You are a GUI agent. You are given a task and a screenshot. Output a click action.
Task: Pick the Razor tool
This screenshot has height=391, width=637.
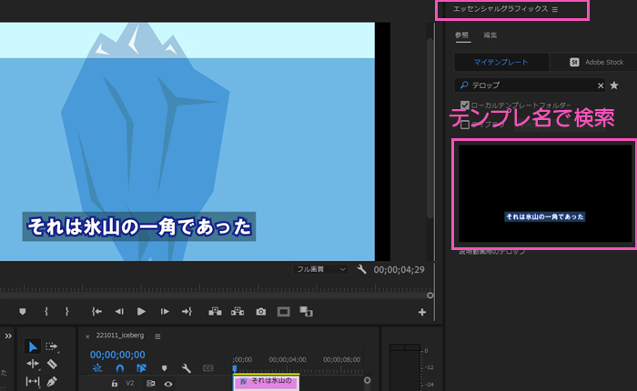[x=53, y=364]
